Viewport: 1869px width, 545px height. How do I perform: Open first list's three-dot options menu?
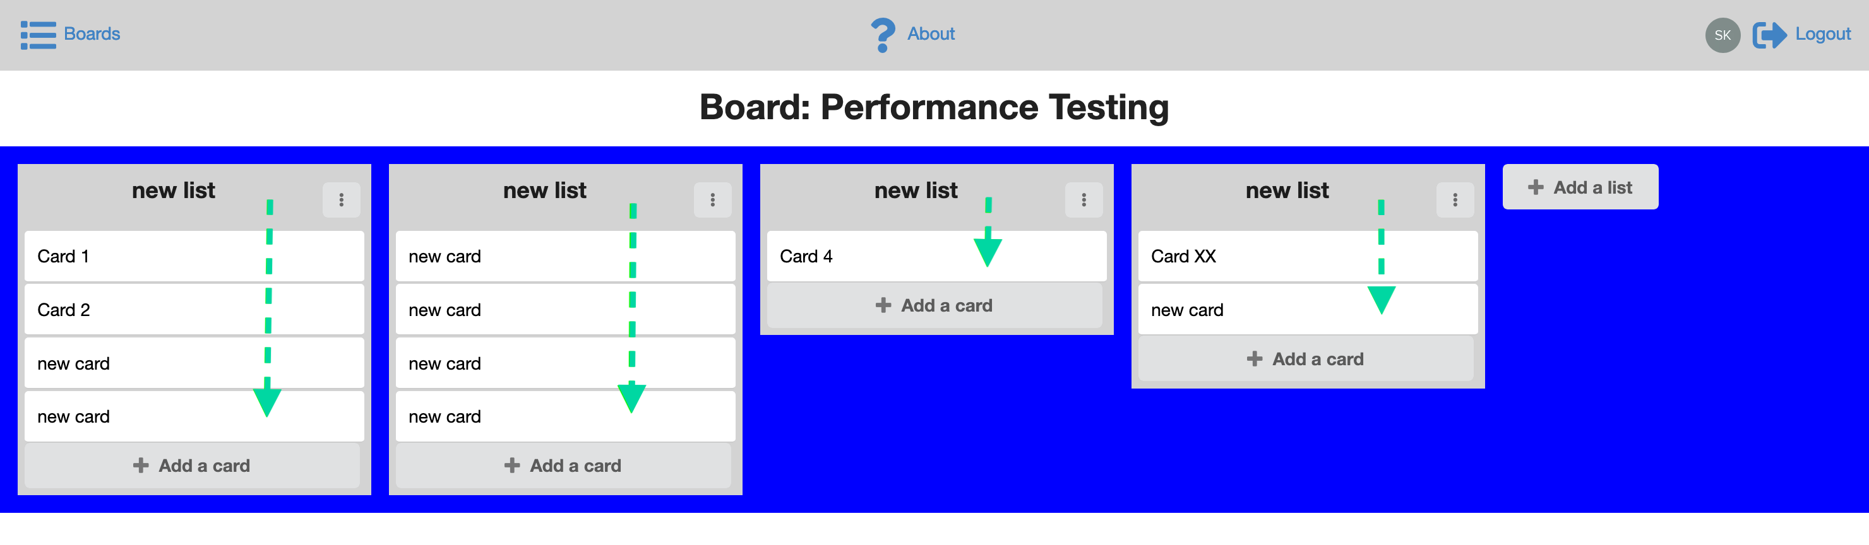point(342,200)
